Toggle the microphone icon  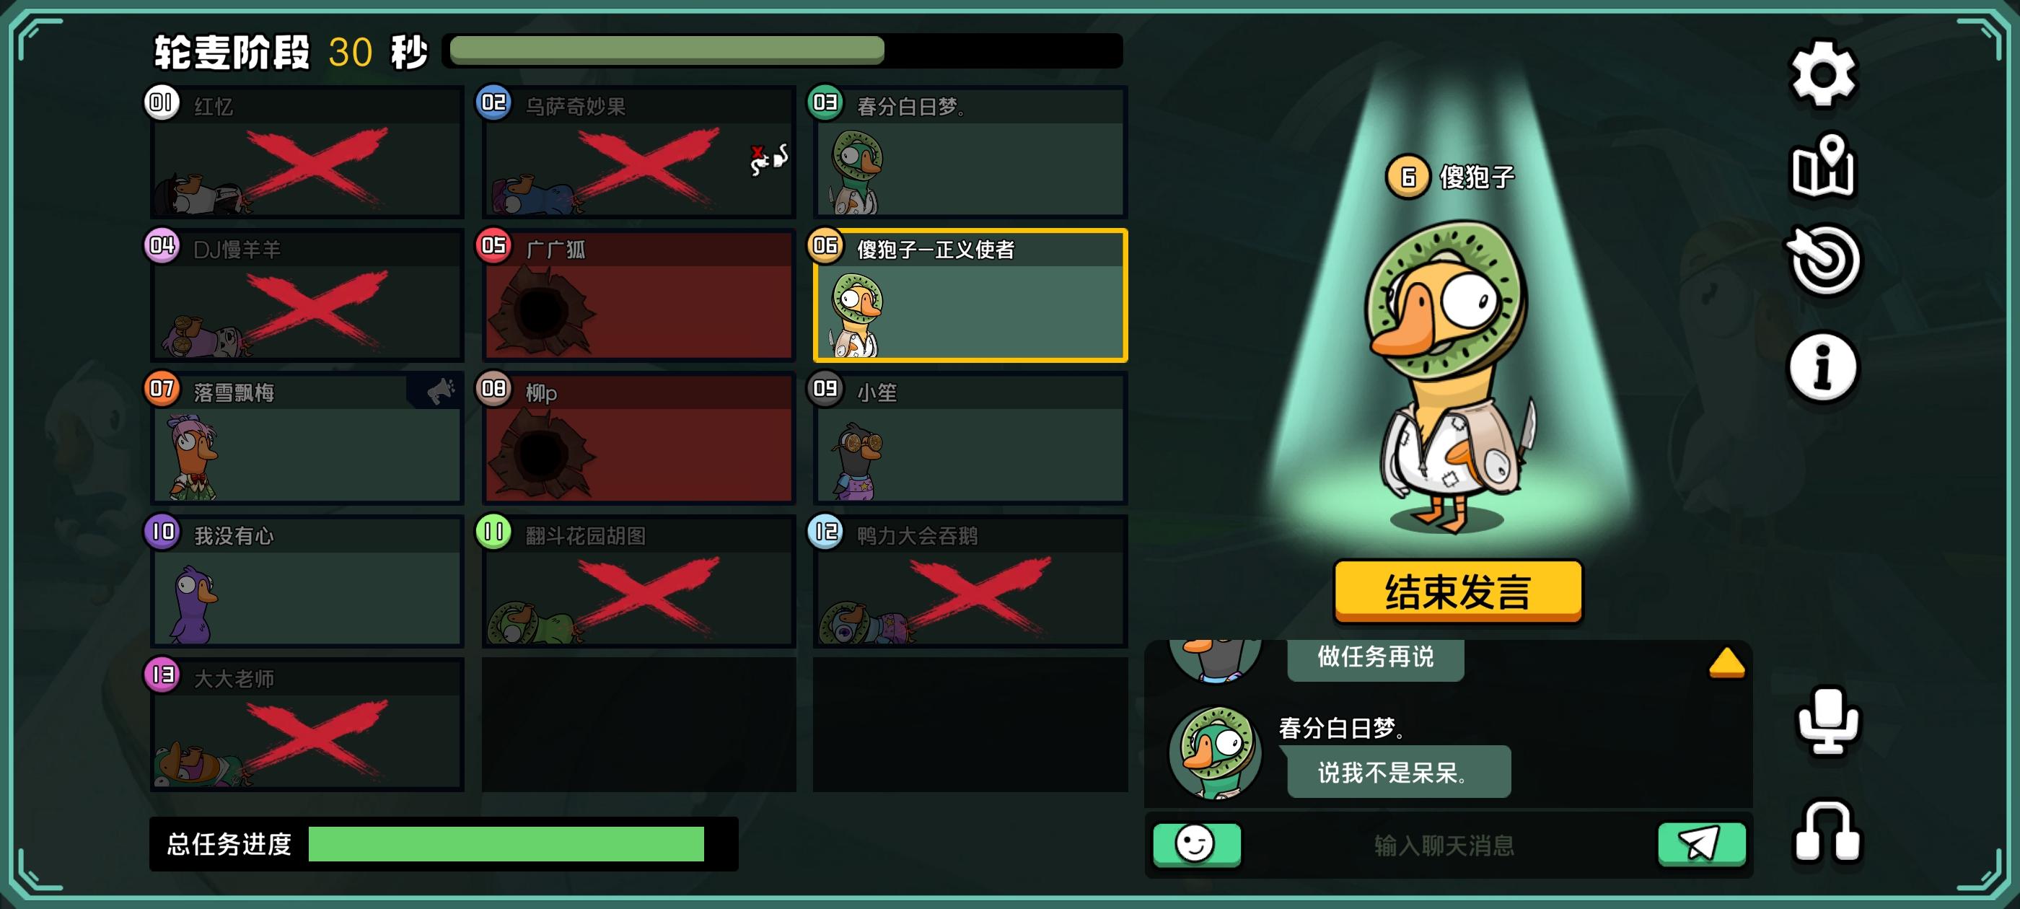point(1827,721)
